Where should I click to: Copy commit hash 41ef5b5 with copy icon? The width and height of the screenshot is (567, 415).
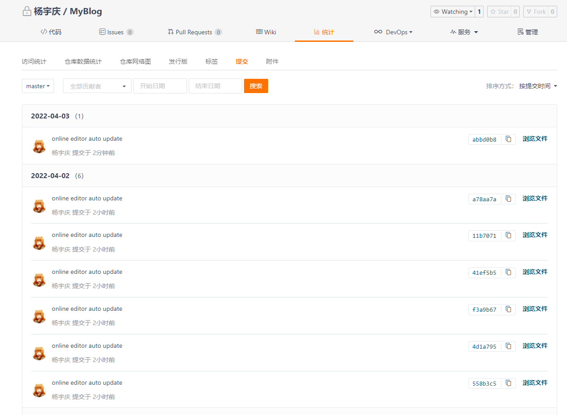[x=508, y=273]
